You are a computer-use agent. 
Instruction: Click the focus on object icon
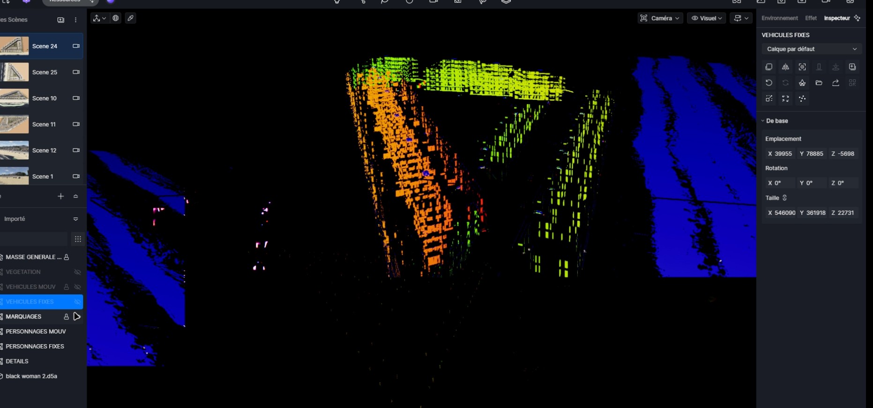(x=802, y=67)
